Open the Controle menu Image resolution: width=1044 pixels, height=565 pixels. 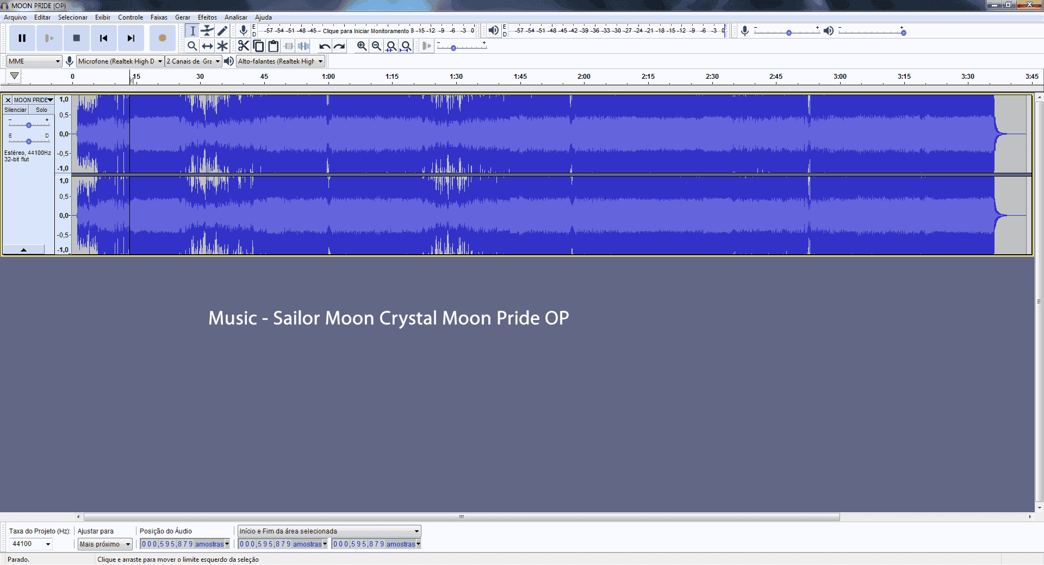130,17
